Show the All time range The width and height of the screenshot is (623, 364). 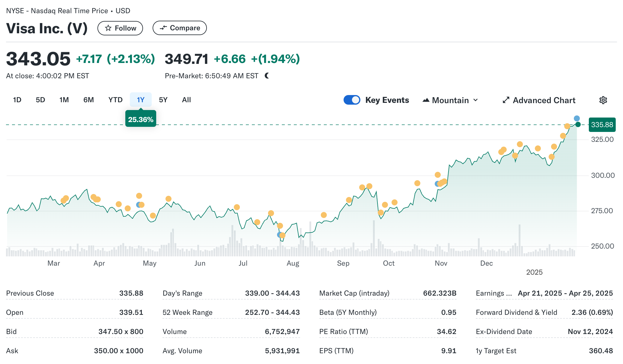pos(186,100)
